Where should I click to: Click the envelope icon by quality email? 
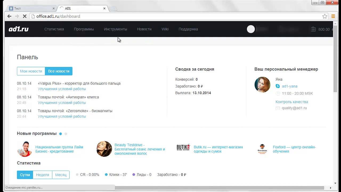278,108
